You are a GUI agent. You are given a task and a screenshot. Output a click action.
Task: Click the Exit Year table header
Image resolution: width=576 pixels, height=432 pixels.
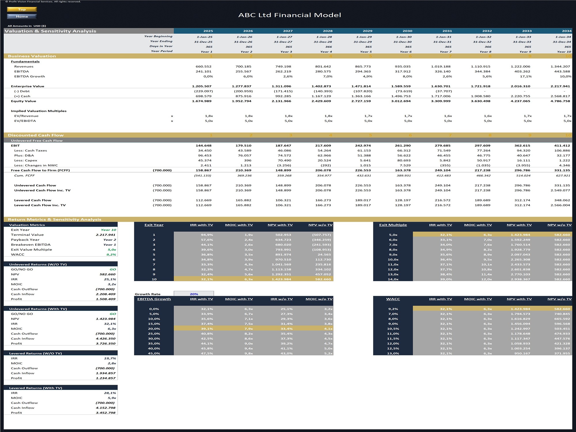click(154, 225)
